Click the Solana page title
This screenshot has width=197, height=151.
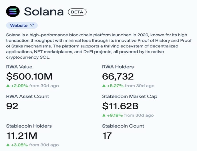[44, 11]
